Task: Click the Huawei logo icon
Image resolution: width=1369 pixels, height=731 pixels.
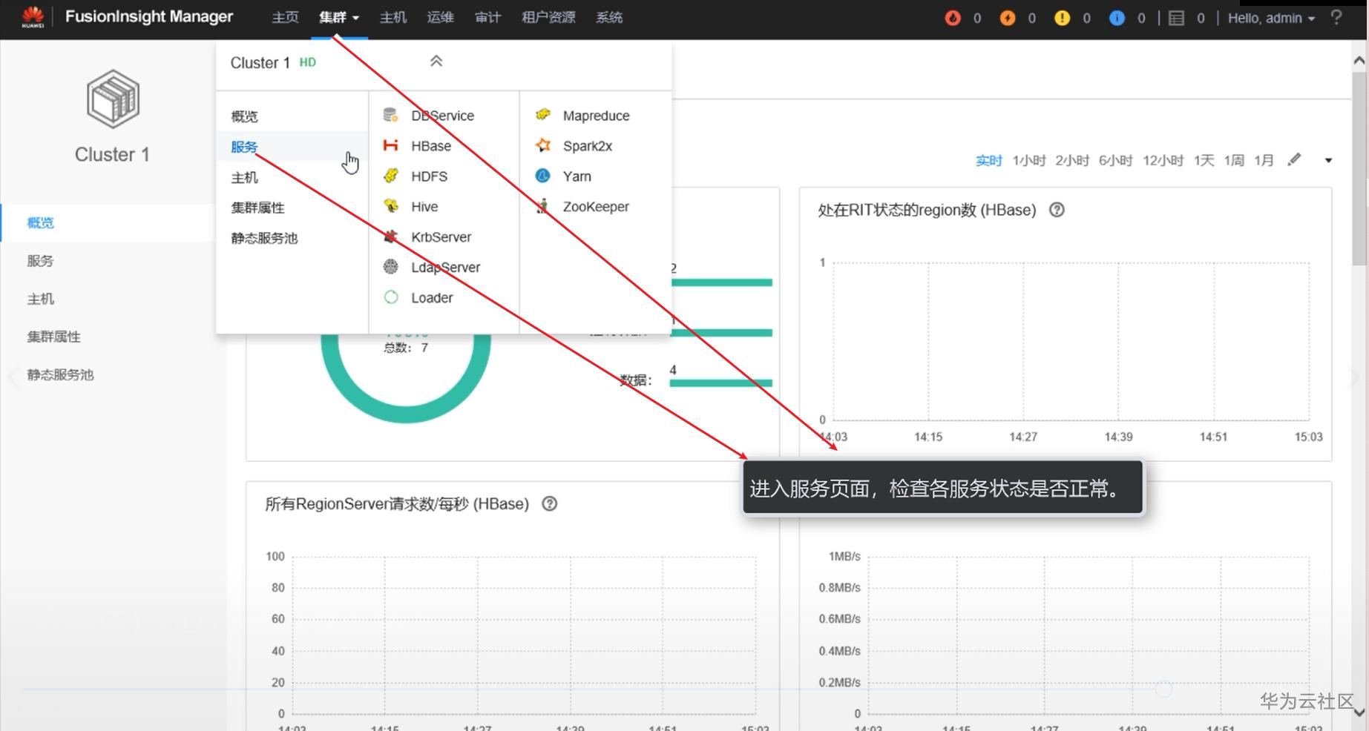Action: [x=33, y=17]
